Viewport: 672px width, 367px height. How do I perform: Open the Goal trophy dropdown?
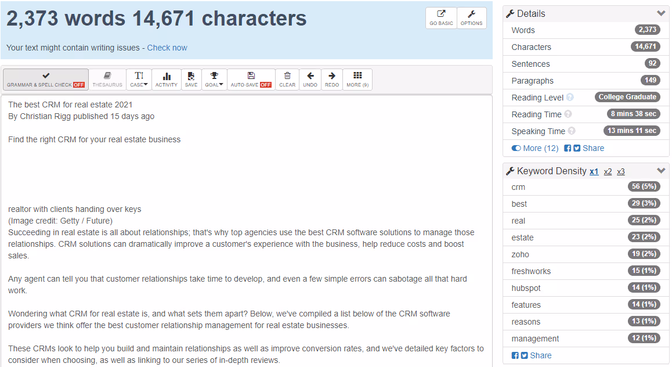tap(214, 80)
